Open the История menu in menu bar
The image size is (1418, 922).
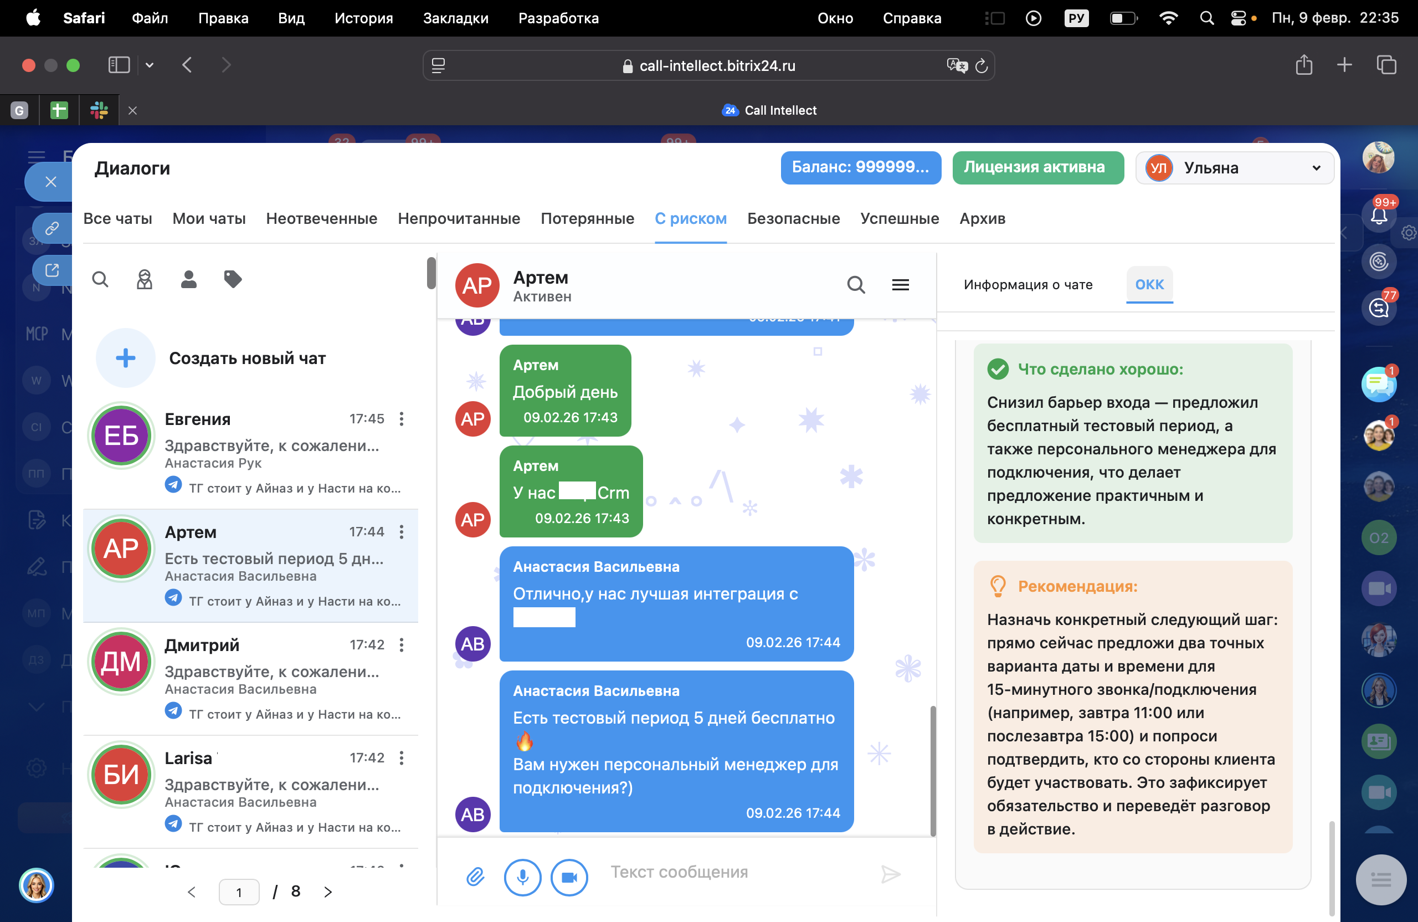(363, 18)
